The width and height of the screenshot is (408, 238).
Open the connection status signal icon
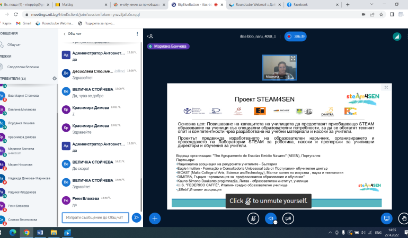pos(396,36)
